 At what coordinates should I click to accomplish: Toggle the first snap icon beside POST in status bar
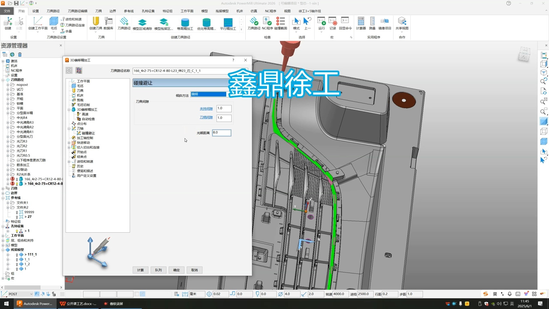click(37, 294)
